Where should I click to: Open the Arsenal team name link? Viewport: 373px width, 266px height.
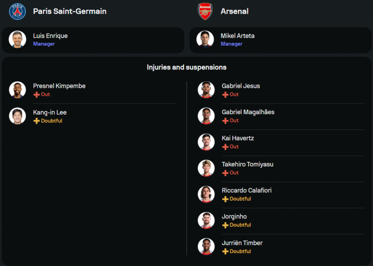tap(235, 11)
